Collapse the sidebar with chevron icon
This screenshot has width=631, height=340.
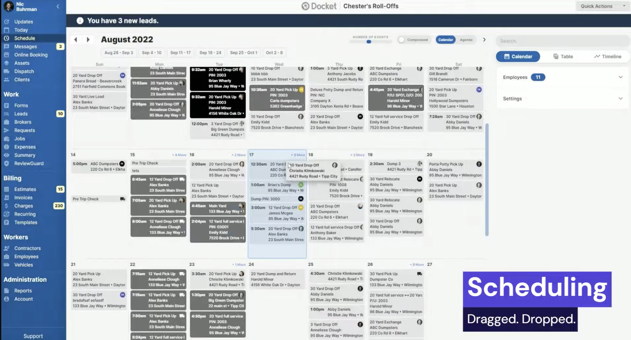[58, 6]
